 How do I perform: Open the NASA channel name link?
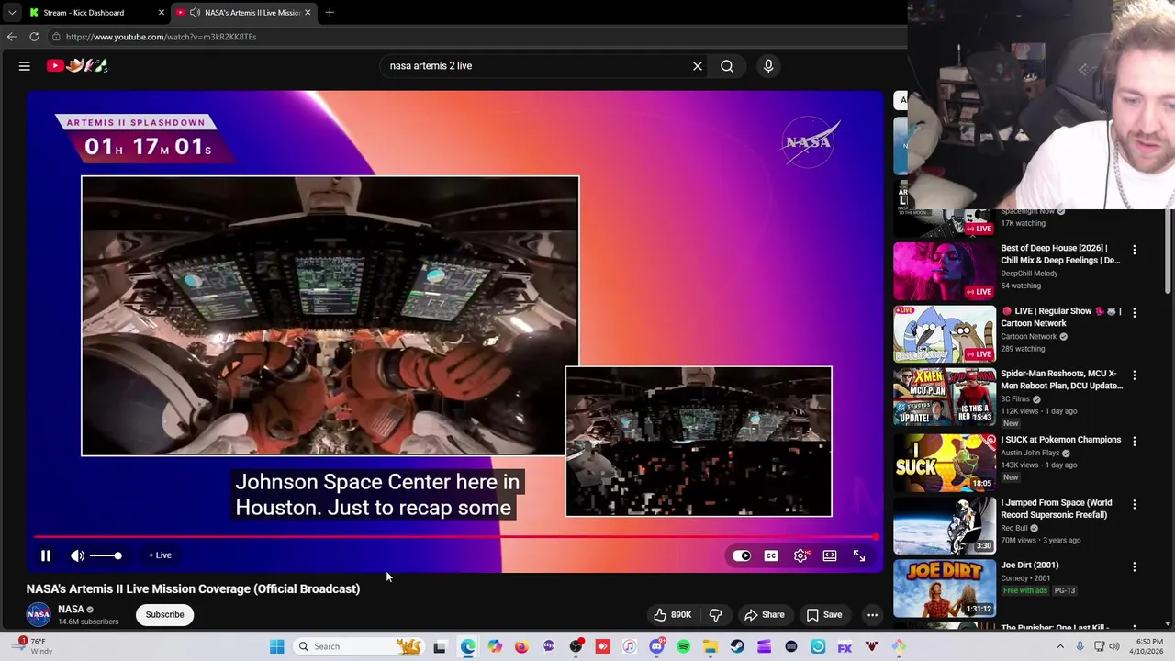click(71, 609)
